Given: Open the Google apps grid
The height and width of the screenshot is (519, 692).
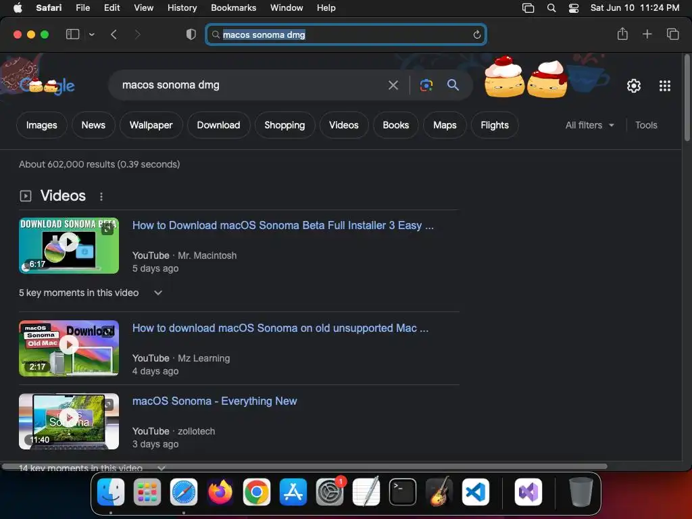Looking at the screenshot, I should pyautogui.click(x=665, y=86).
